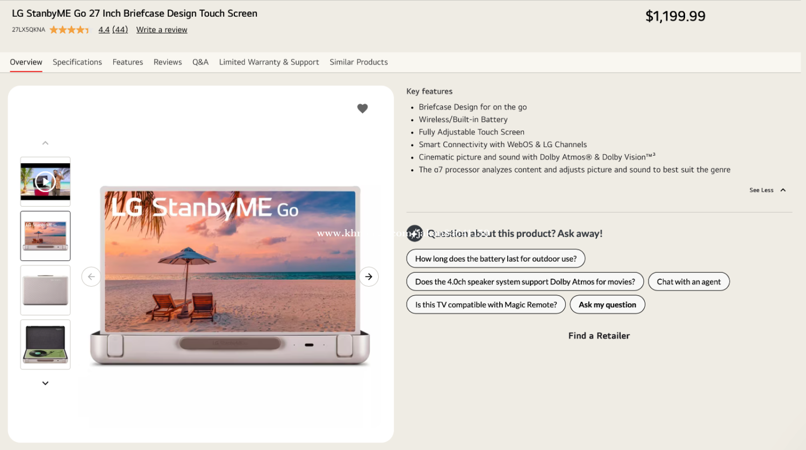Image resolution: width=806 pixels, height=450 pixels.
Task: Switch to the Specifications tab
Action: pos(77,62)
